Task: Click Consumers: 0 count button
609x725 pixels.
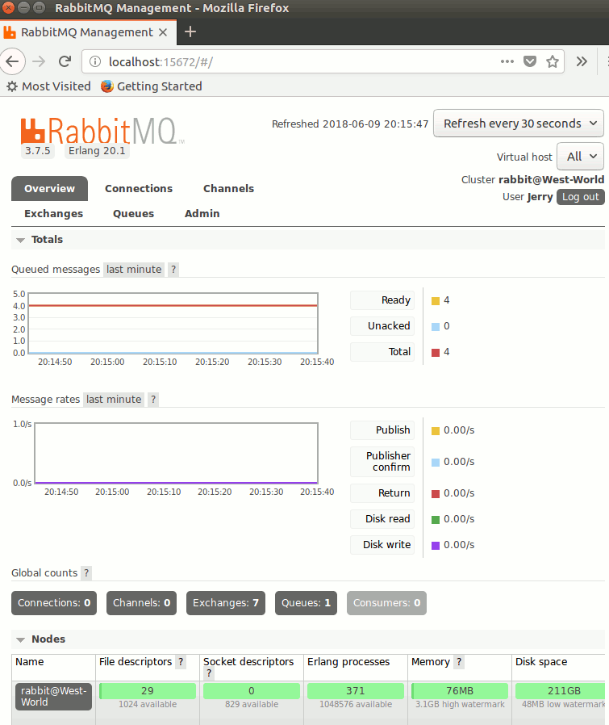Action: [386, 603]
